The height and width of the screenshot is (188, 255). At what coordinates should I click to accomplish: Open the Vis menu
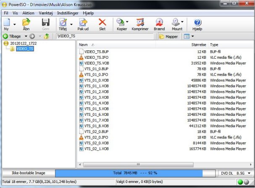(x=15, y=13)
